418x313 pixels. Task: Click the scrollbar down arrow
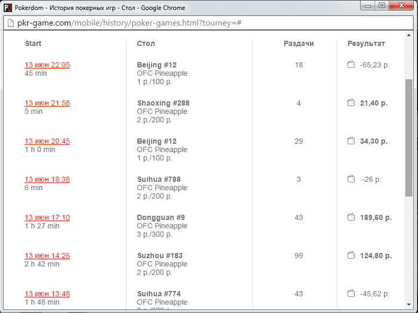pyautogui.click(x=408, y=308)
